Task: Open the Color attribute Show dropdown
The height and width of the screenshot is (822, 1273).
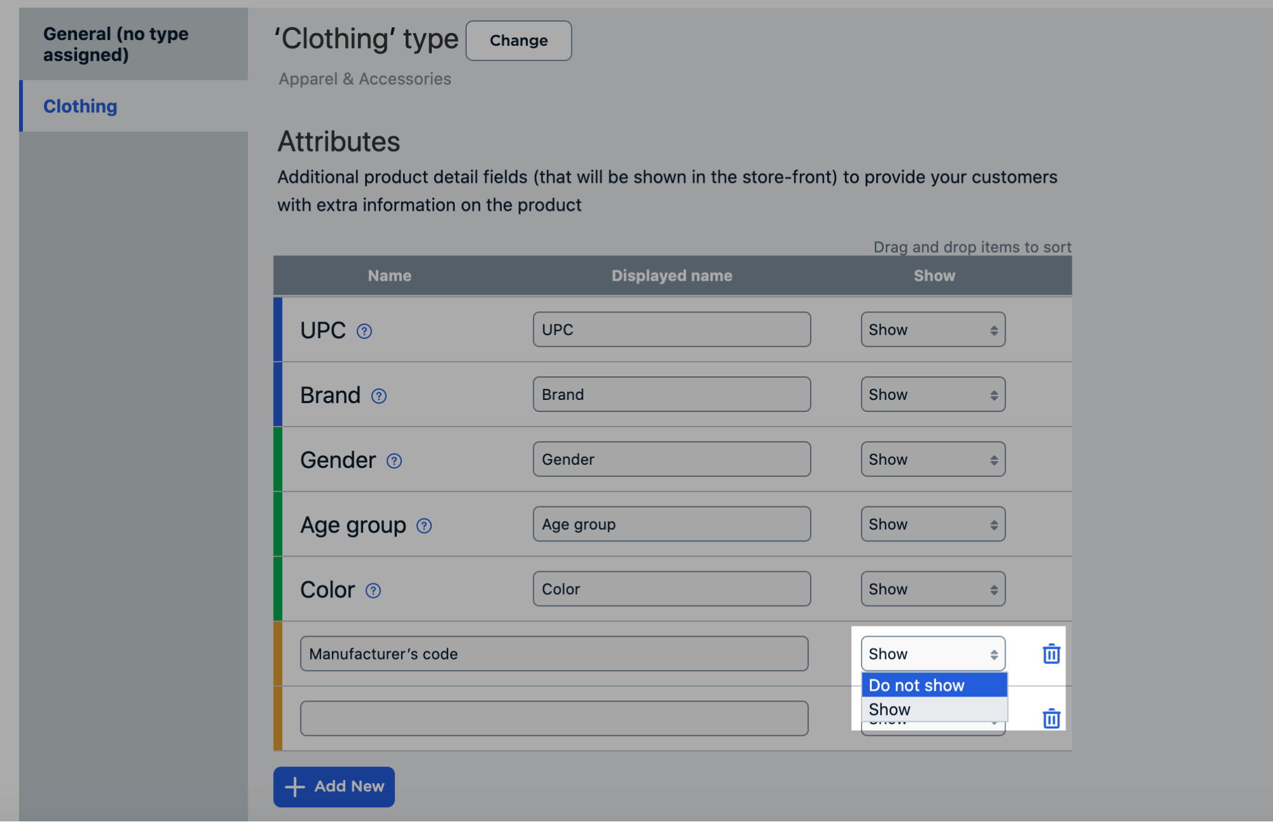Action: (930, 588)
